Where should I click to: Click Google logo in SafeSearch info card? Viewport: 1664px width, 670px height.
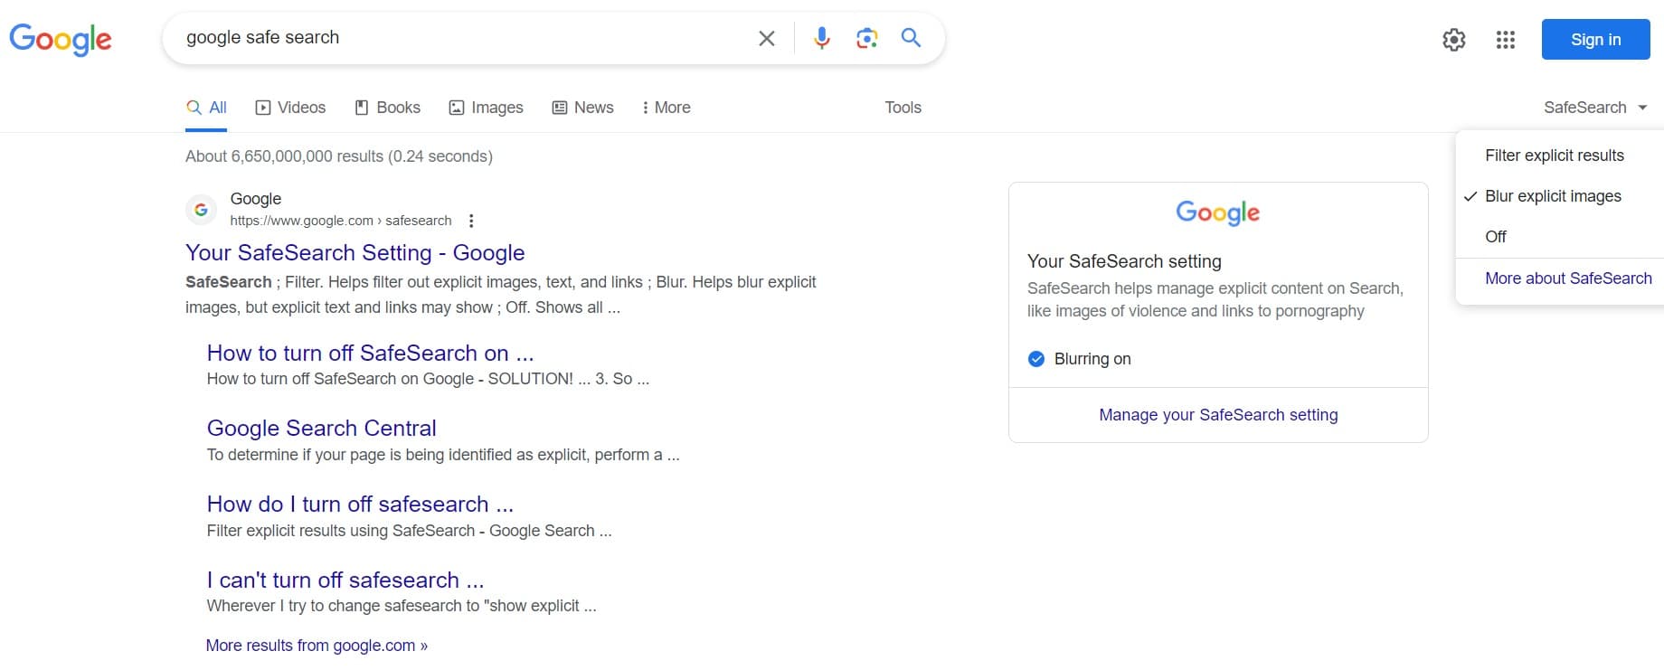click(x=1218, y=212)
